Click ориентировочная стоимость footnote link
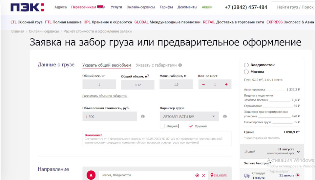The width and height of the screenshot is (315, 180). coord(263,138)
